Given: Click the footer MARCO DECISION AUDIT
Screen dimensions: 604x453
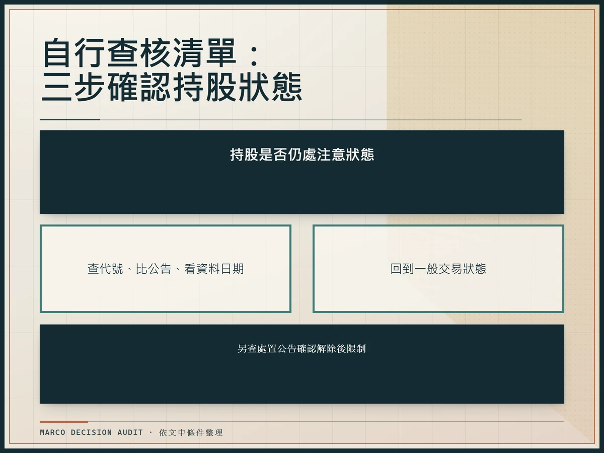Looking at the screenshot, I should [92, 432].
